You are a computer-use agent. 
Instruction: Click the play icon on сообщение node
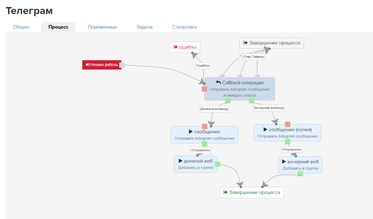coord(190,132)
